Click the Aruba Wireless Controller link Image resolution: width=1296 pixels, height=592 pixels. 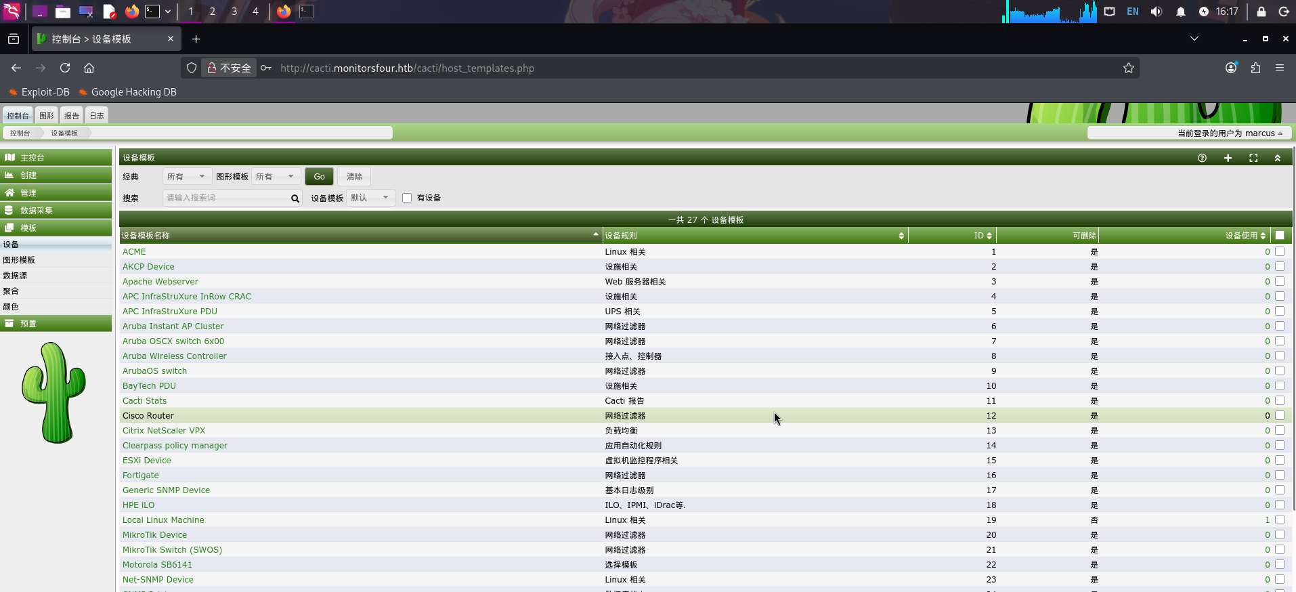175,356
